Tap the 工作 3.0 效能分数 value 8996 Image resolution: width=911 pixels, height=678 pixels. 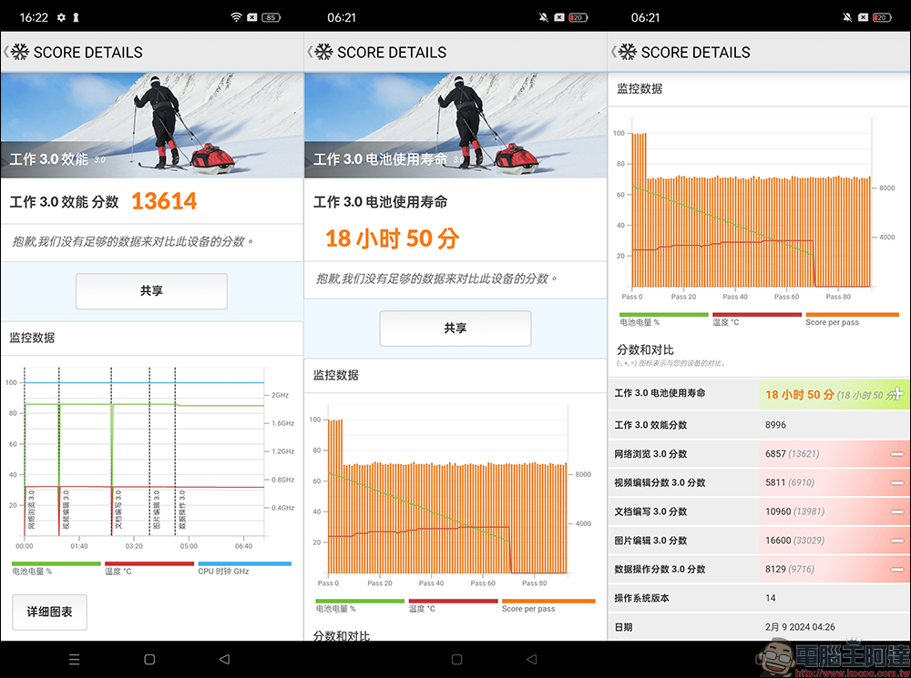775,425
